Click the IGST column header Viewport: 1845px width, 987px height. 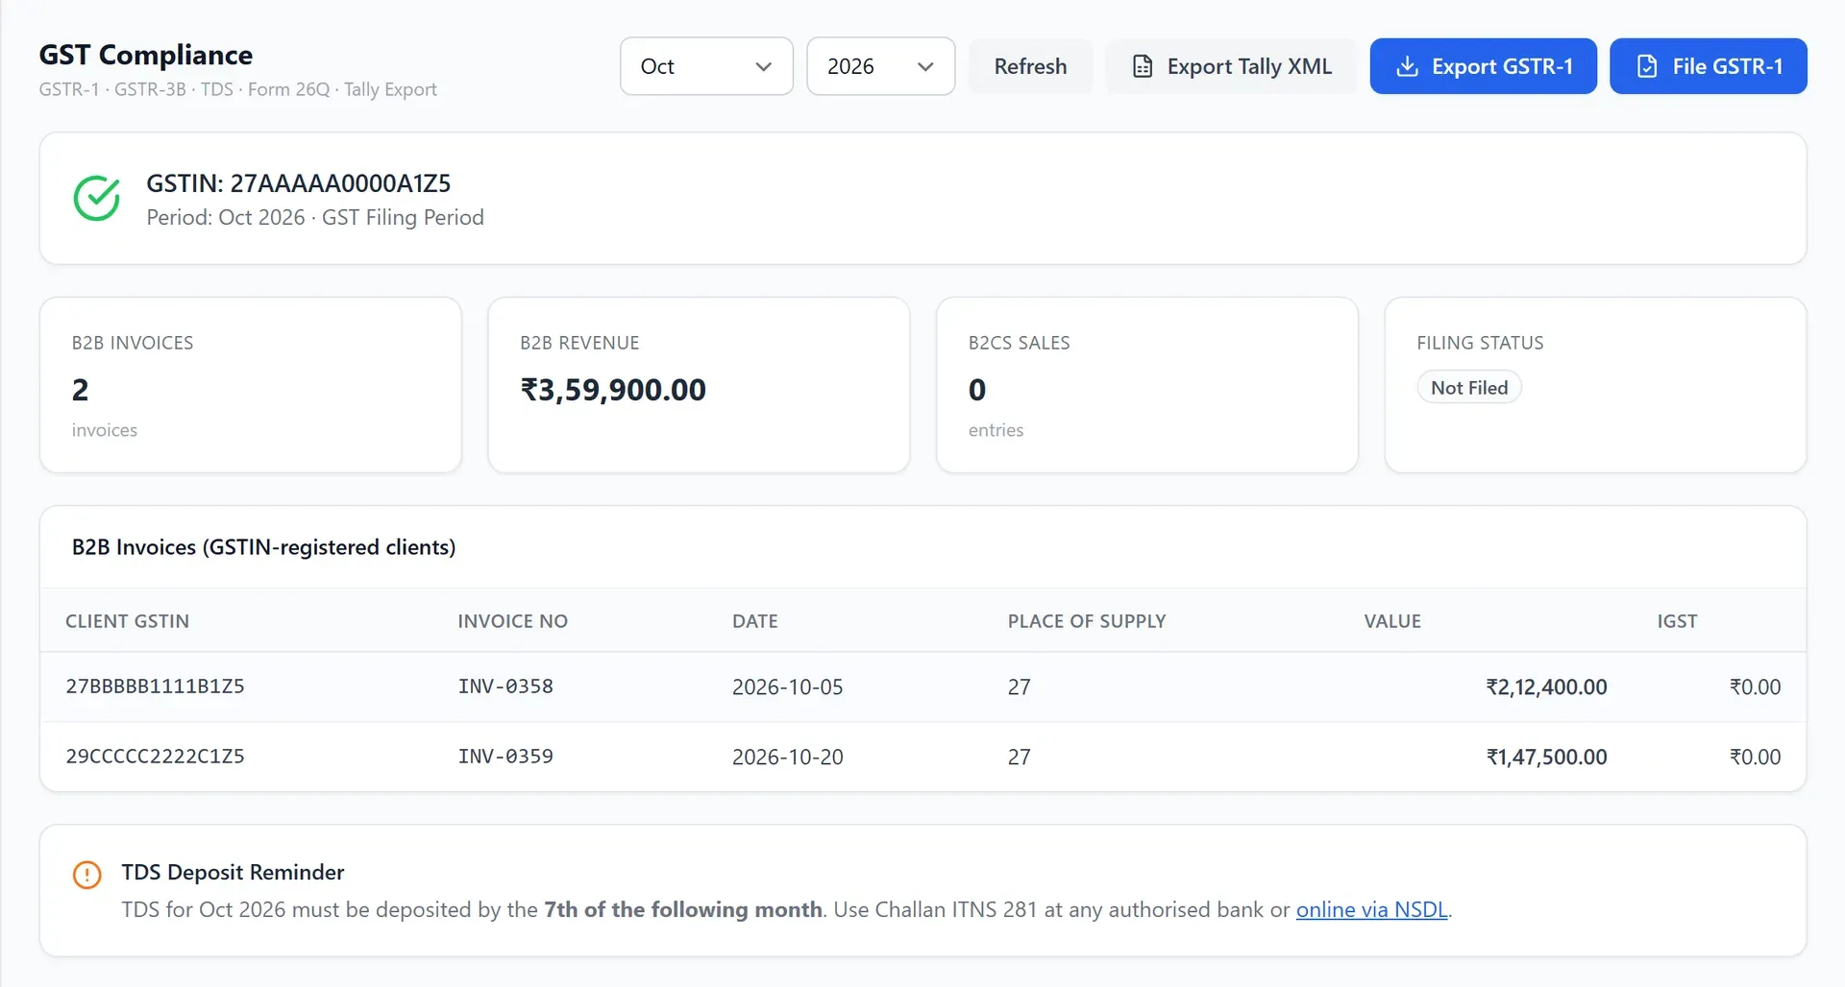(1677, 621)
